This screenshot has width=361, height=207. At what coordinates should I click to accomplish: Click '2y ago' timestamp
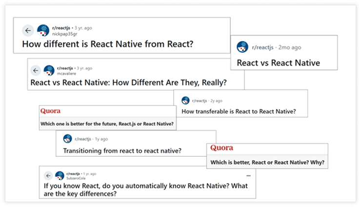pyautogui.click(x=217, y=101)
